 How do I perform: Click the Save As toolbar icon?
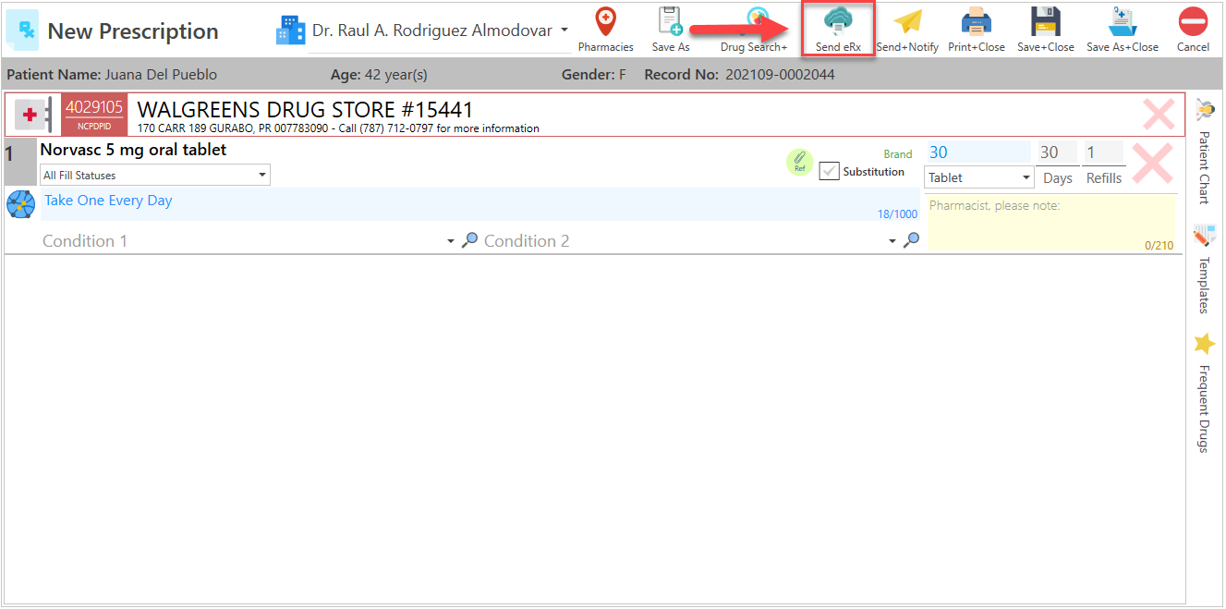coord(670,30)
